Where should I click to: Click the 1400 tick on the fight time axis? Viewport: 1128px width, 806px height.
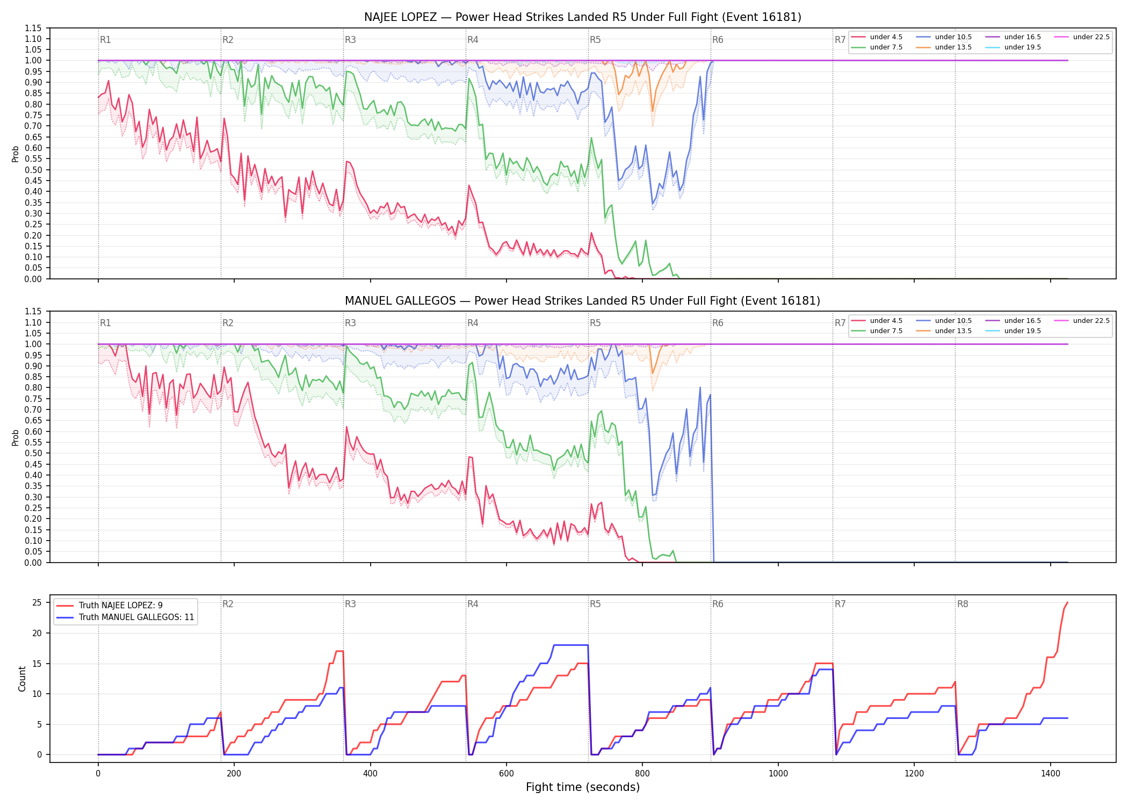(1051, 774)
